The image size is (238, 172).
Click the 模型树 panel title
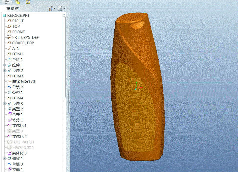[12, 9]
